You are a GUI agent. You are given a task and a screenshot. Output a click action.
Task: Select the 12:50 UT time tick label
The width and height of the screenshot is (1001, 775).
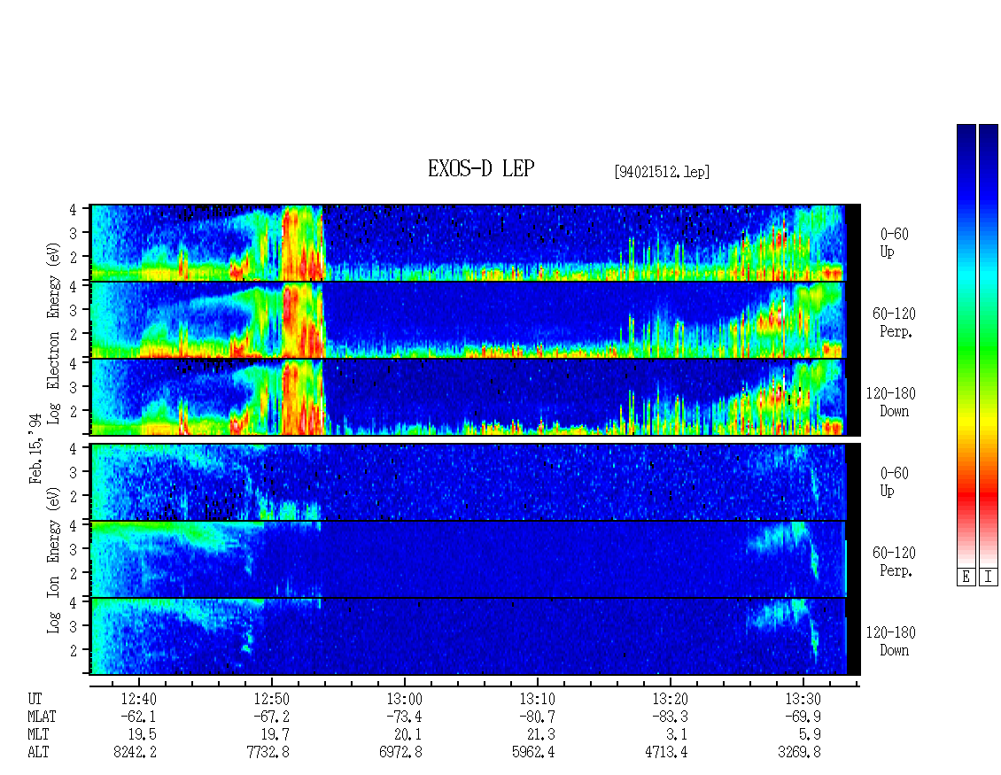point(271,699)
